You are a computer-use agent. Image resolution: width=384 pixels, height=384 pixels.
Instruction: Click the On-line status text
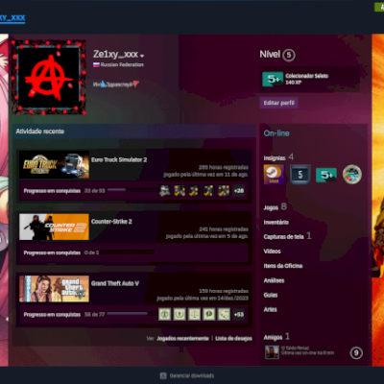tap(276, 133)
